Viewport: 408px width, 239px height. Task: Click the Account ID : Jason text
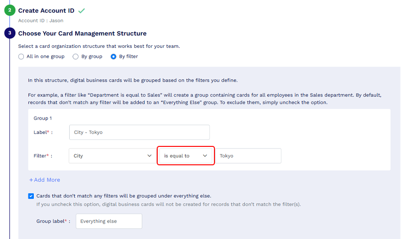click(41, 20)
